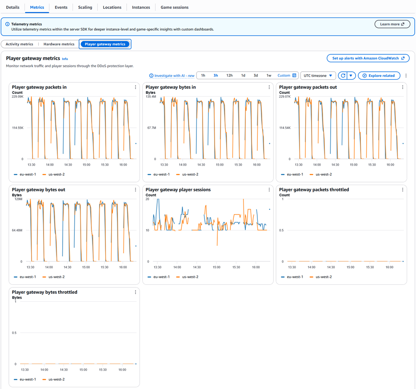Open the custom time range calendar icon

(x=294, y=76)
